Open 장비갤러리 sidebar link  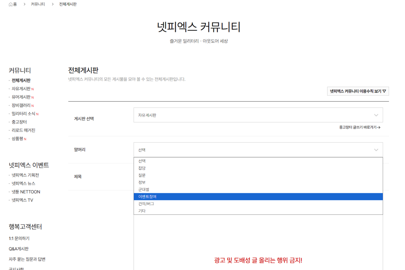[x=21, y=105]
